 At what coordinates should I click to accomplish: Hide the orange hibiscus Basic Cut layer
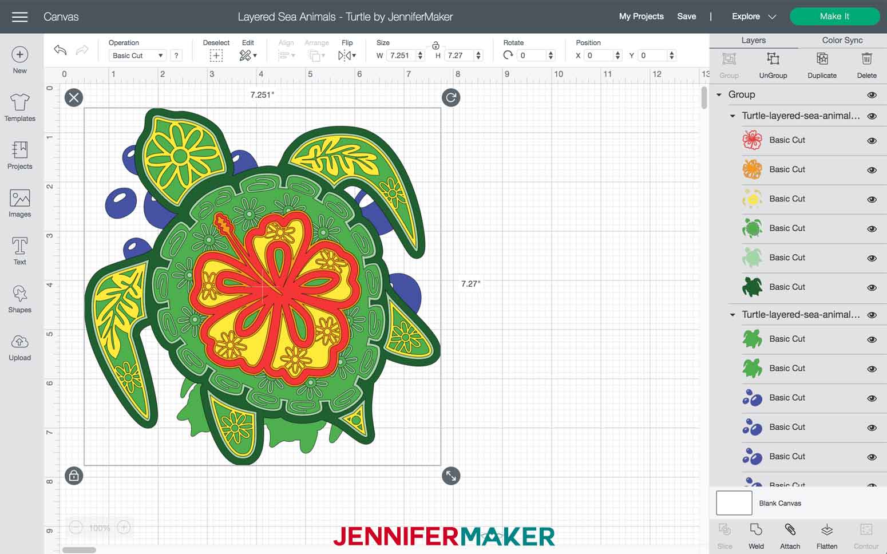pos(872,170)
